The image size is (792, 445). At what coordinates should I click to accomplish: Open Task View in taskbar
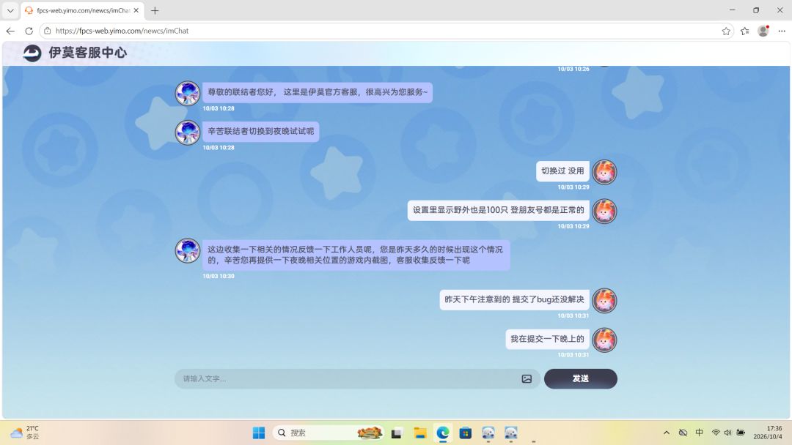[397, 433]
